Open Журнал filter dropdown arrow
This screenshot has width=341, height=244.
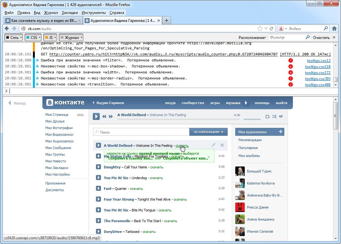pos(82,37)
